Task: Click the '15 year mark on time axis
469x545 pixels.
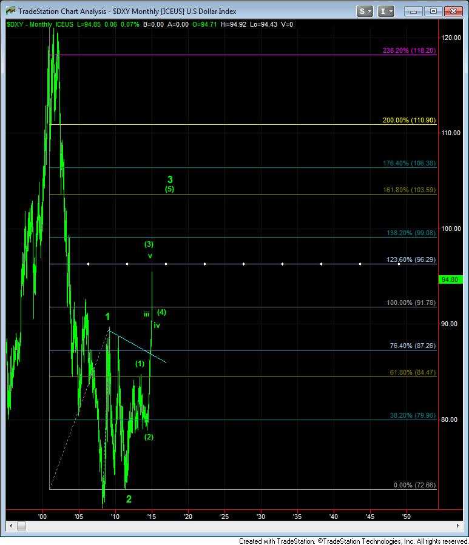Action: (x=151, y=517)
